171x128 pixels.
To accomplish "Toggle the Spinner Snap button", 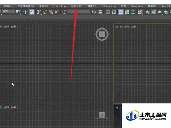I will coord(57,12).
